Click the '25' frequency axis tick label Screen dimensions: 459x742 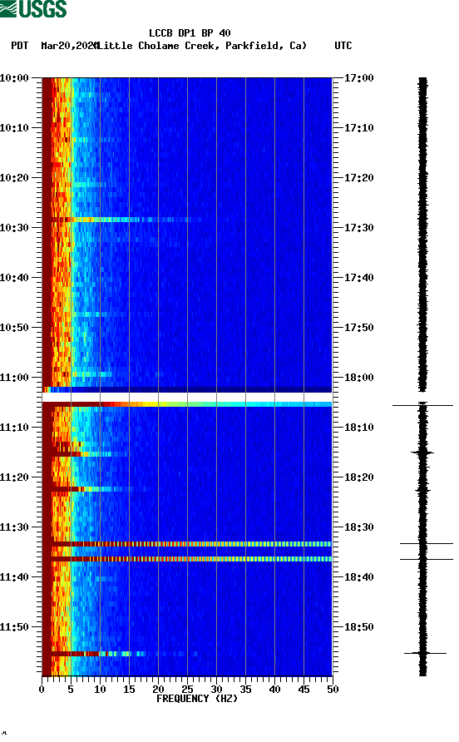click(187, 690)
